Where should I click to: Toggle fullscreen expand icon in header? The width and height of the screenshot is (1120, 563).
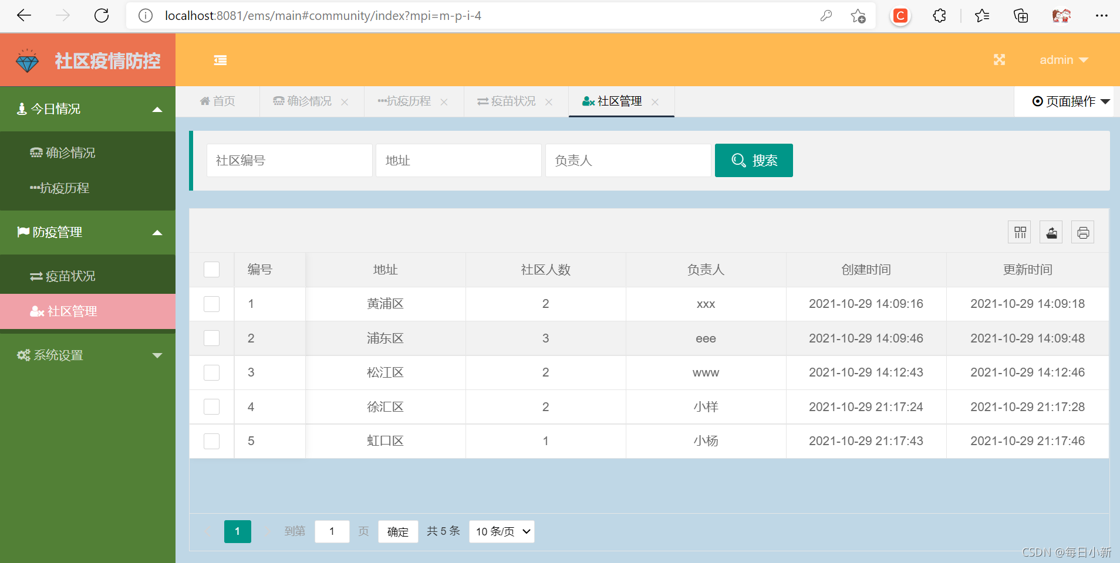[999, 60]
